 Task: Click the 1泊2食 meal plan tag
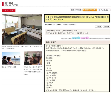(107, 27)
